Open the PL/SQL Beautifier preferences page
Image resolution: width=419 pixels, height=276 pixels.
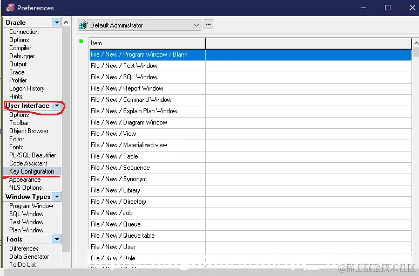(32, 155)
